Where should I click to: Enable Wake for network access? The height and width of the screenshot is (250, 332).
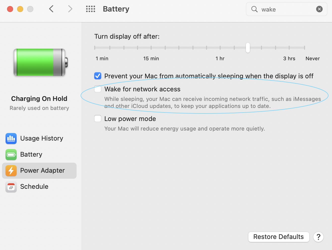pyautogui.click(x=98, y=89)
